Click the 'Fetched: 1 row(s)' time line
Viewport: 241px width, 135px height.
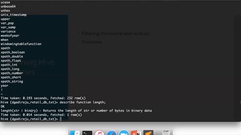41,115
